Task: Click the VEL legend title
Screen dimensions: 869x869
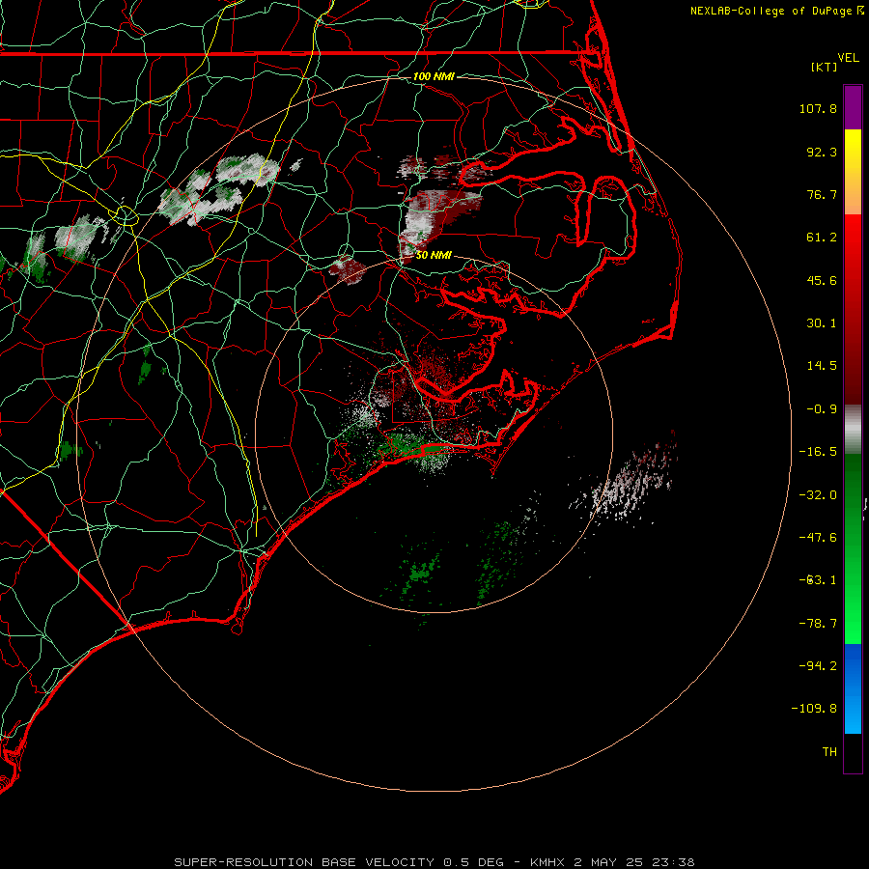Action: [x=848, y=58]
